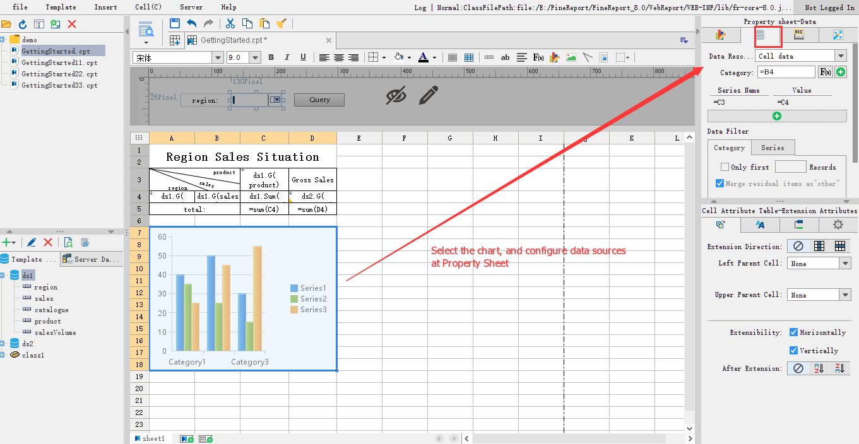The height and width of the screenshot is (444, 859).
Task: Click the preview magnifier icon
Action: (146, 28)
